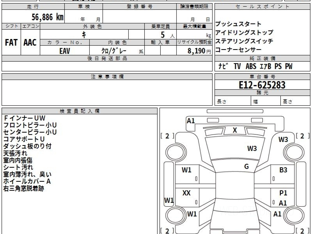Click the 車台番号 header

coord(263,77)
